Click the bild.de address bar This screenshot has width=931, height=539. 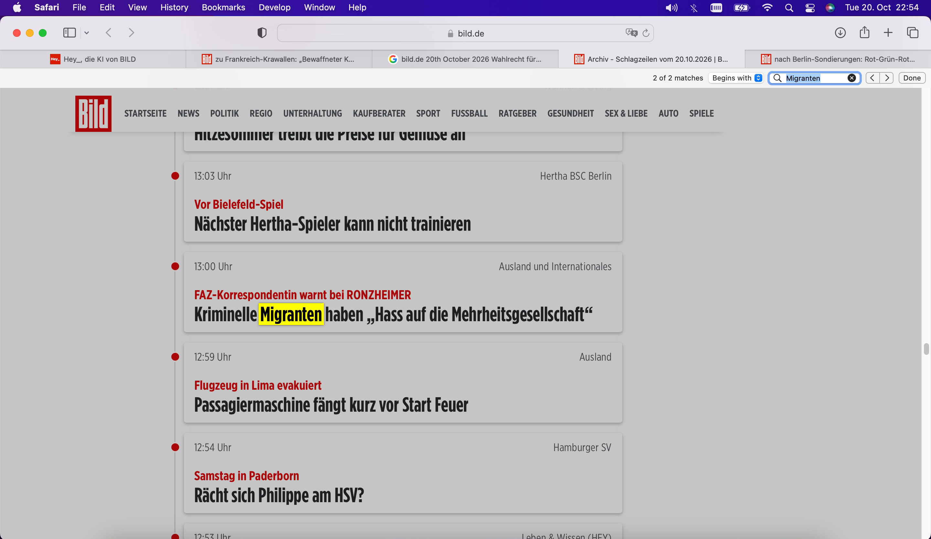click(465, 33)
